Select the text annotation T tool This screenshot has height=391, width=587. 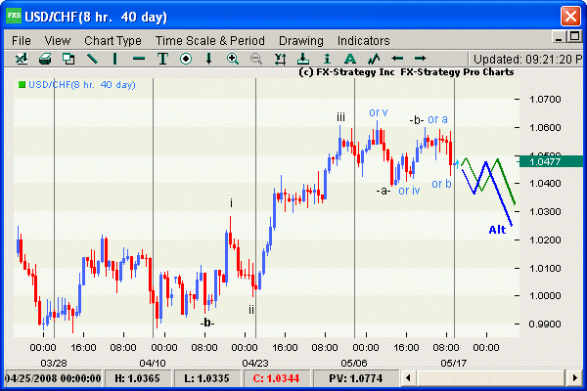point(162,59)
